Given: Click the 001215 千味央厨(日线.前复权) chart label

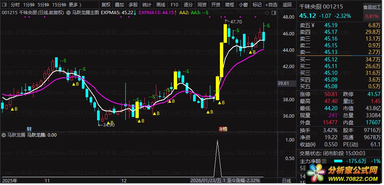Looking at the screenshot, I should point(33,13).
